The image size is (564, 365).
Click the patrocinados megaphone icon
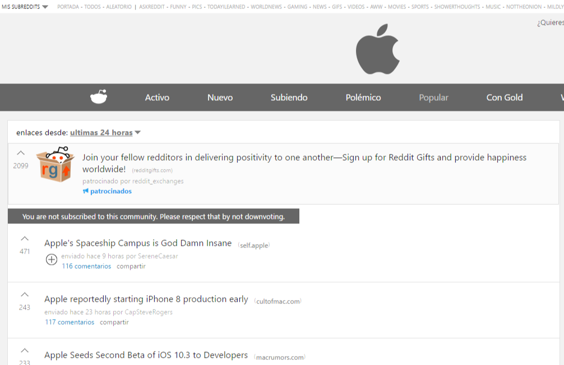(x=85, y=191)
